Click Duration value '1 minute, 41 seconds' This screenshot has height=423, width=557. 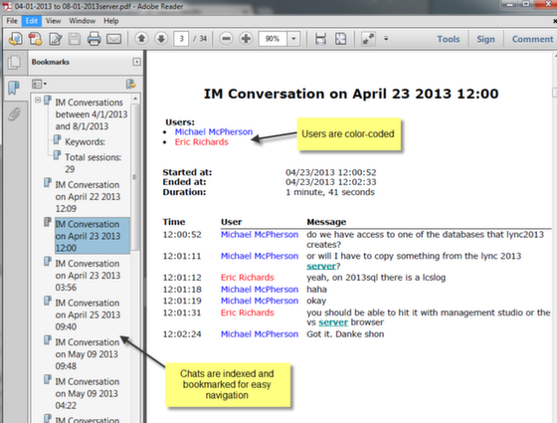pos(330,192)
